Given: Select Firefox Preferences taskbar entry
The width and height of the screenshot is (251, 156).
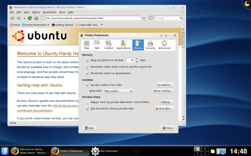Looking at the screenshot, I should [70, 151].
